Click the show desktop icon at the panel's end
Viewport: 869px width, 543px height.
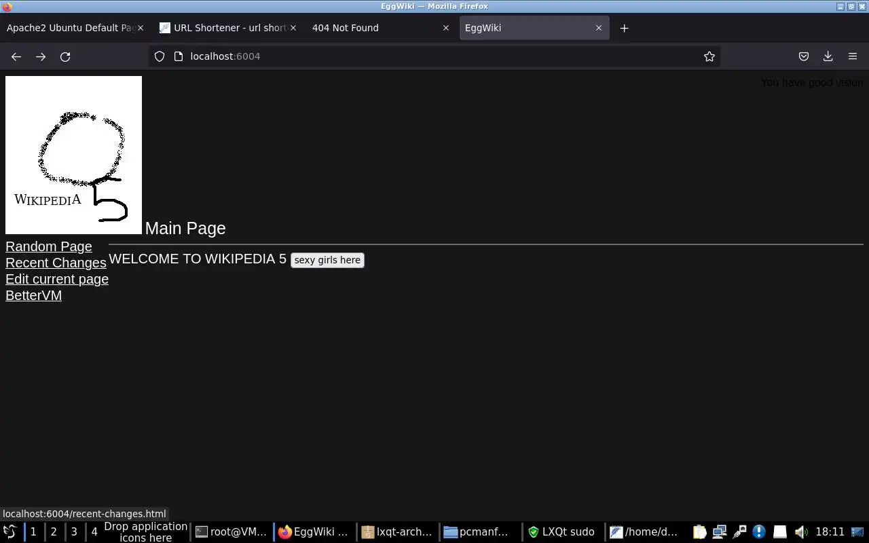pos(858,532)
